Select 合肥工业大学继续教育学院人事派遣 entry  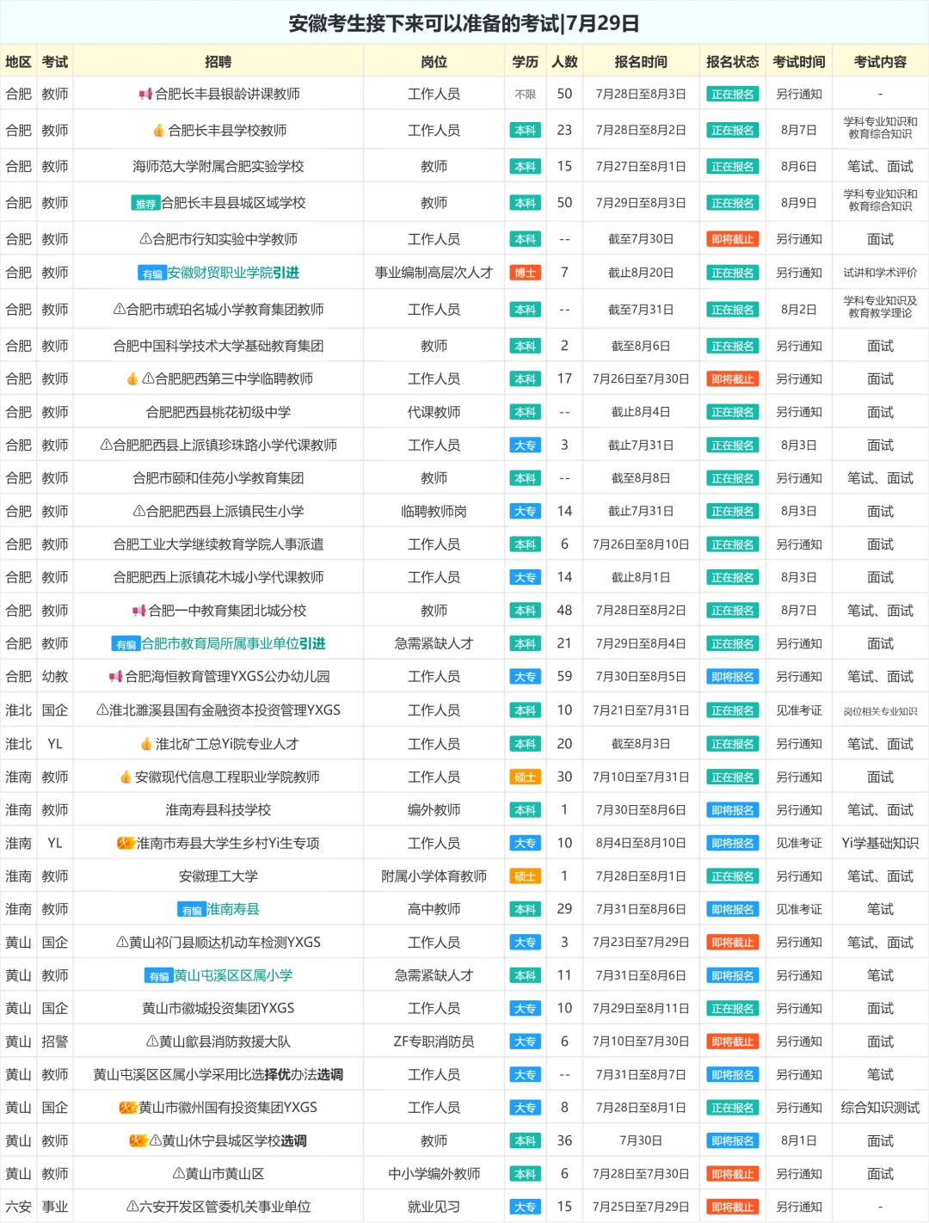tap(218, 544)
